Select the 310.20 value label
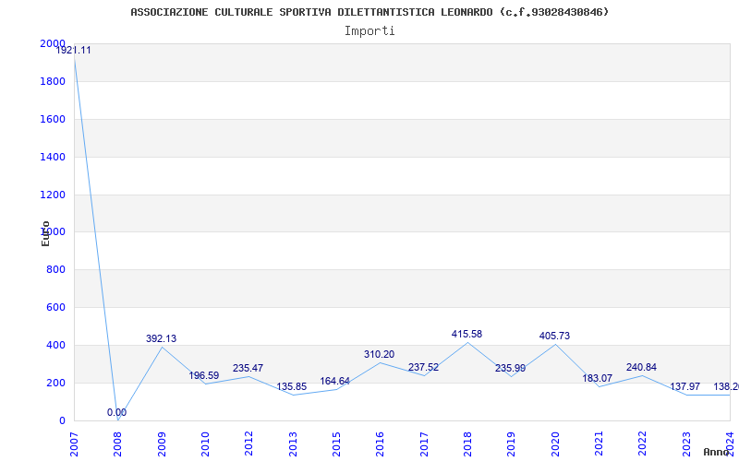 coord(379,355)
